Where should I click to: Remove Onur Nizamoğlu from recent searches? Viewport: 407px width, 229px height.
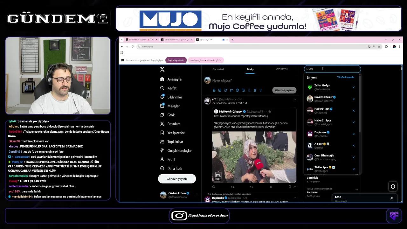[353, 157]
